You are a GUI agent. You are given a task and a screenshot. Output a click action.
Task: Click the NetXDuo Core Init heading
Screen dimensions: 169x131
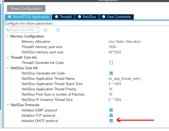[x=24, y=68]
